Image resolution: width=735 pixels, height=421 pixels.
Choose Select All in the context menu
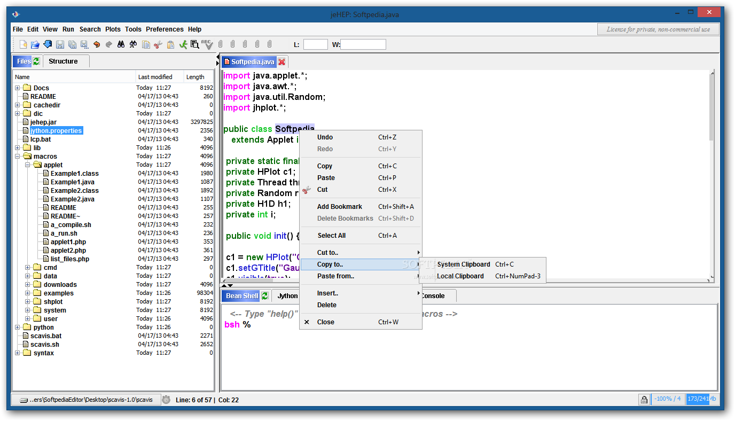point(361,236)
